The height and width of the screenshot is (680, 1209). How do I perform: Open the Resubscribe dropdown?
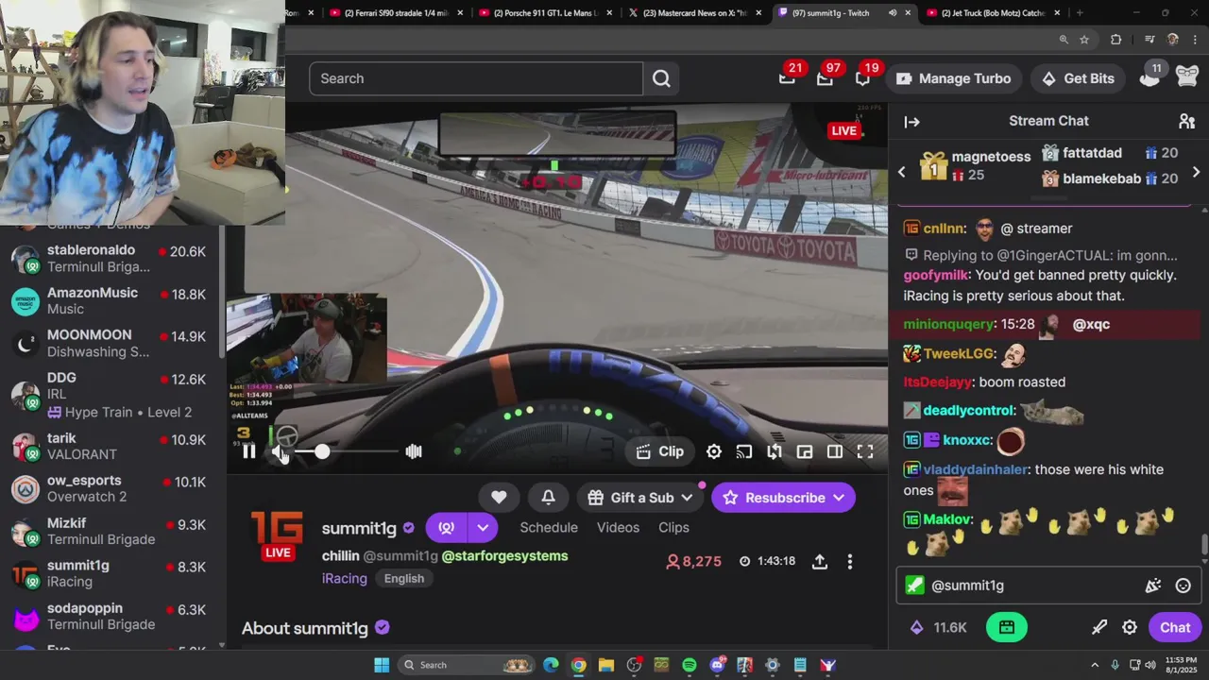[783, 498]
